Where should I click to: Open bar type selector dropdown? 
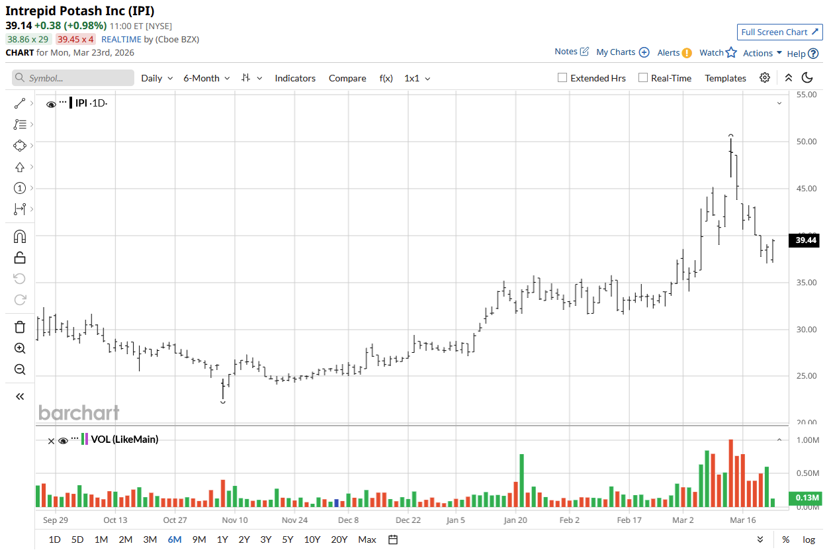251,77
